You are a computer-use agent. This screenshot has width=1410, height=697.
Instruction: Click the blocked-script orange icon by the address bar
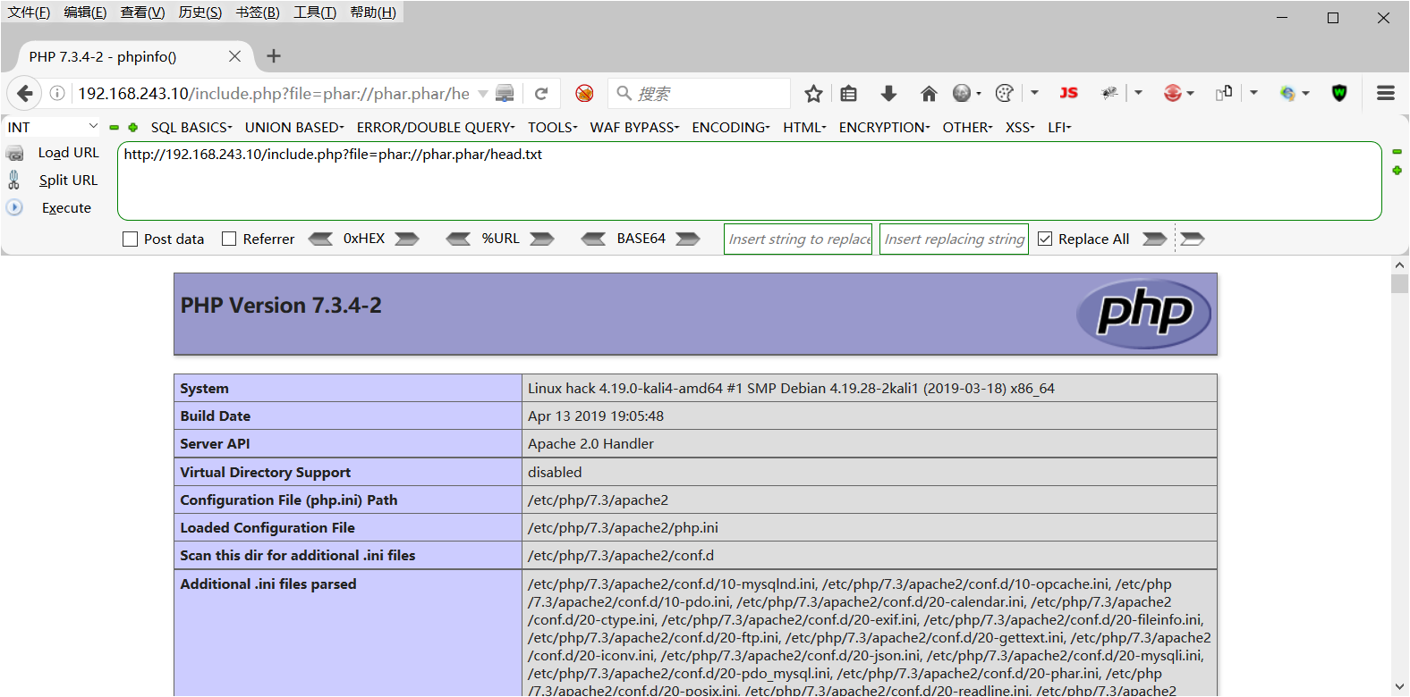584,93
